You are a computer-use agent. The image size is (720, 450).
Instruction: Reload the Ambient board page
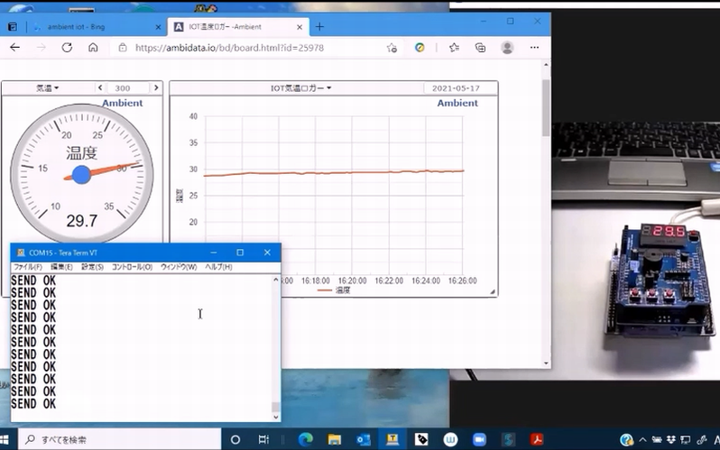[x=67, y=48]
